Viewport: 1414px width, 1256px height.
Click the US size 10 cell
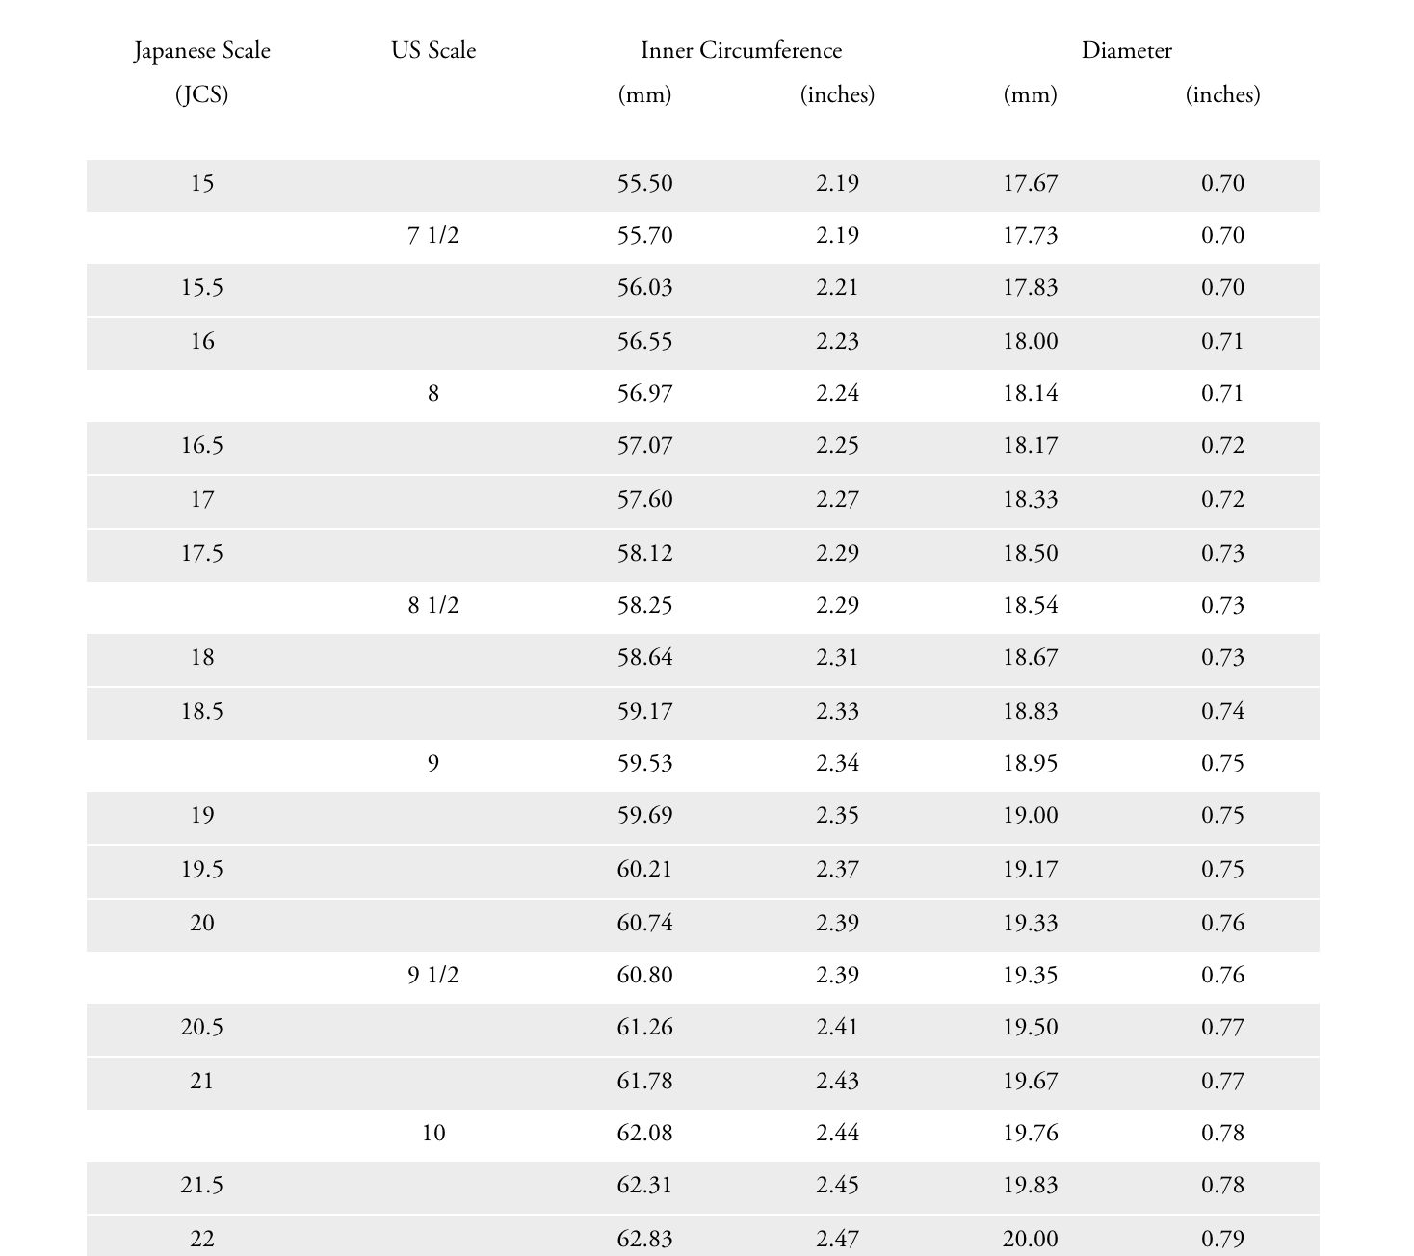tap(433, 1134)
